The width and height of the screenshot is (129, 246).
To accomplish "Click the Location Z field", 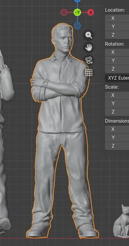I will [x=117, y=35].
